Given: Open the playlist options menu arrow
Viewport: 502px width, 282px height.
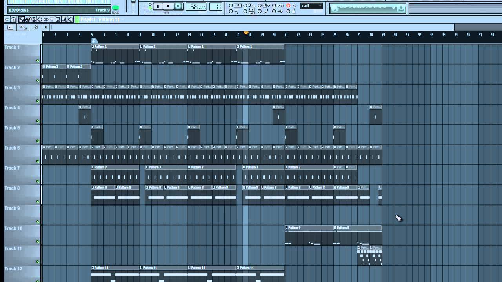Looking at the screenshot, I should tap(7, 20).
